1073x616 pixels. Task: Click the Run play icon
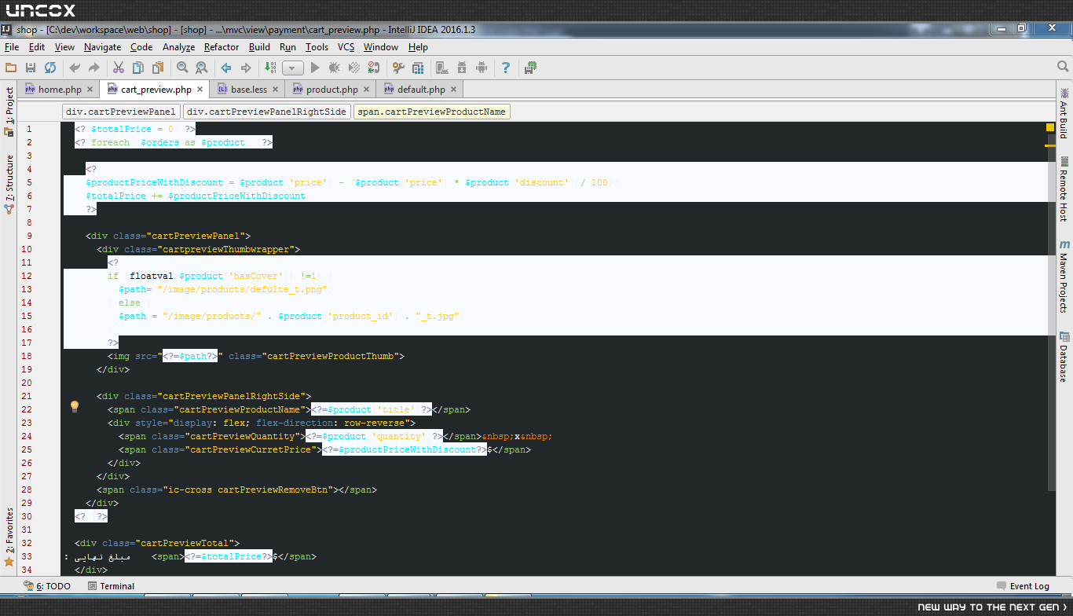[315, 68]
